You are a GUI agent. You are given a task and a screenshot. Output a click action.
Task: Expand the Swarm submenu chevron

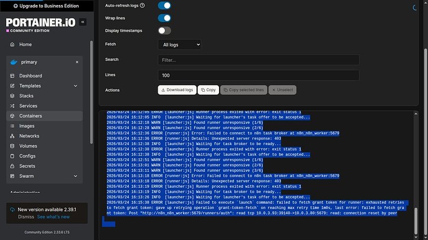pyautogui.click(x=75, y=176)
